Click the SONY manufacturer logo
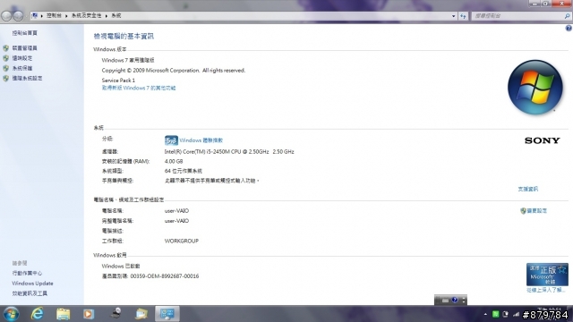The height and width of the screenshot is (322, 573). pyautogui.click(x=543, y=140)
